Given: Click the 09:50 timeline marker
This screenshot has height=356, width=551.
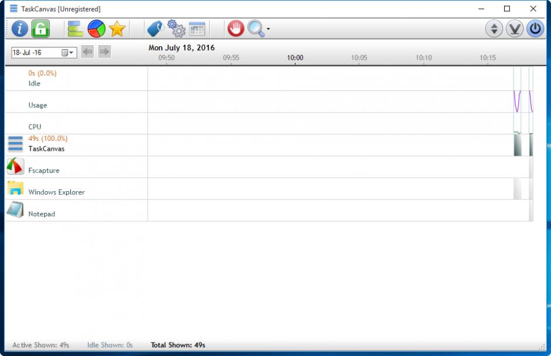Looking at the screenshot, I should coord(166,57).
